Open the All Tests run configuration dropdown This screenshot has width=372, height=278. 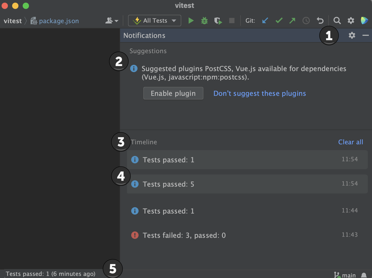[x=174, y=21]
